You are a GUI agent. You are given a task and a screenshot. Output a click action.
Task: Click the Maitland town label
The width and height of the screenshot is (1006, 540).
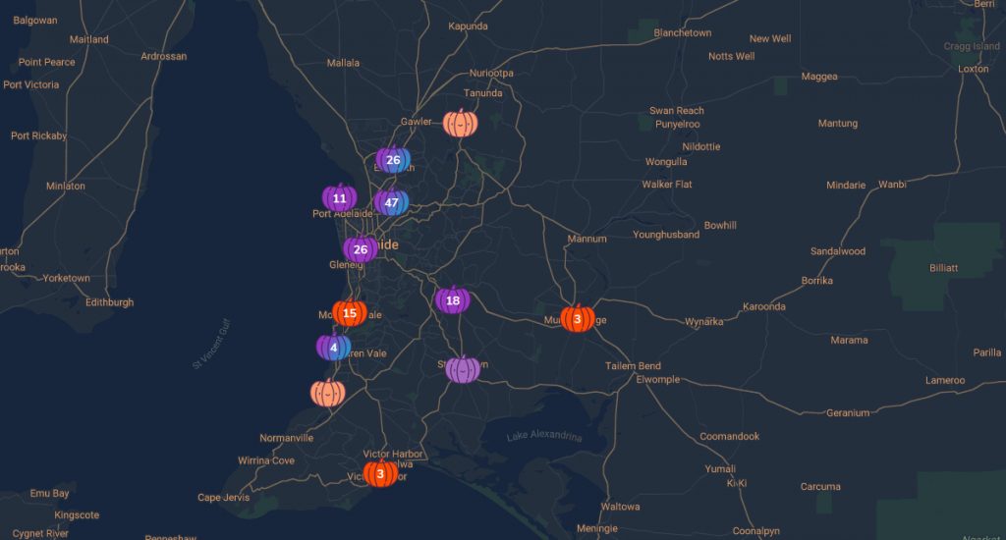88,39
